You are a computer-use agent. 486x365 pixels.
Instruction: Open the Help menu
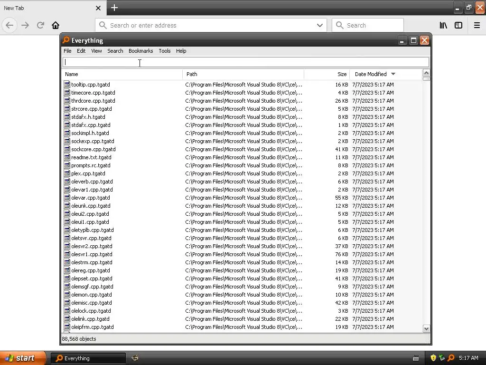[181, 51]
